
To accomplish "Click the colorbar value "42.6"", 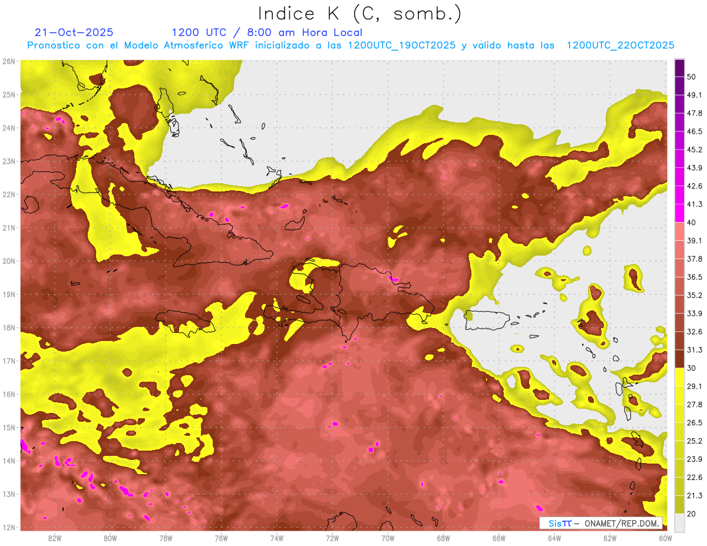I will tap(695, 186).
